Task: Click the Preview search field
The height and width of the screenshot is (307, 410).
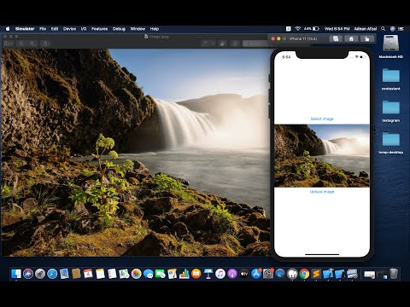Action: point(255,43)
